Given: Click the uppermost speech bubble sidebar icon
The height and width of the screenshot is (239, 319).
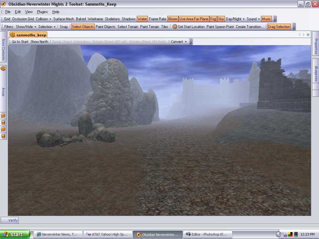Looking at the screenshot, I should pyautogui.click(x=3, y=116).
